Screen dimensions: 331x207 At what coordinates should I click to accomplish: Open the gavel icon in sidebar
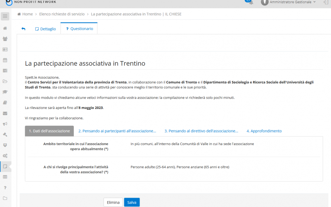5,135
